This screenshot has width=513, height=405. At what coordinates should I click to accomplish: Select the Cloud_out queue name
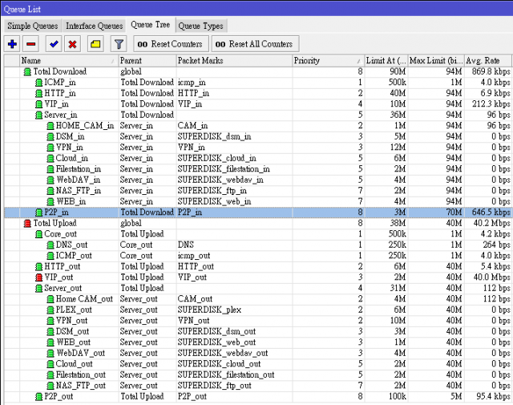[75, 364]
